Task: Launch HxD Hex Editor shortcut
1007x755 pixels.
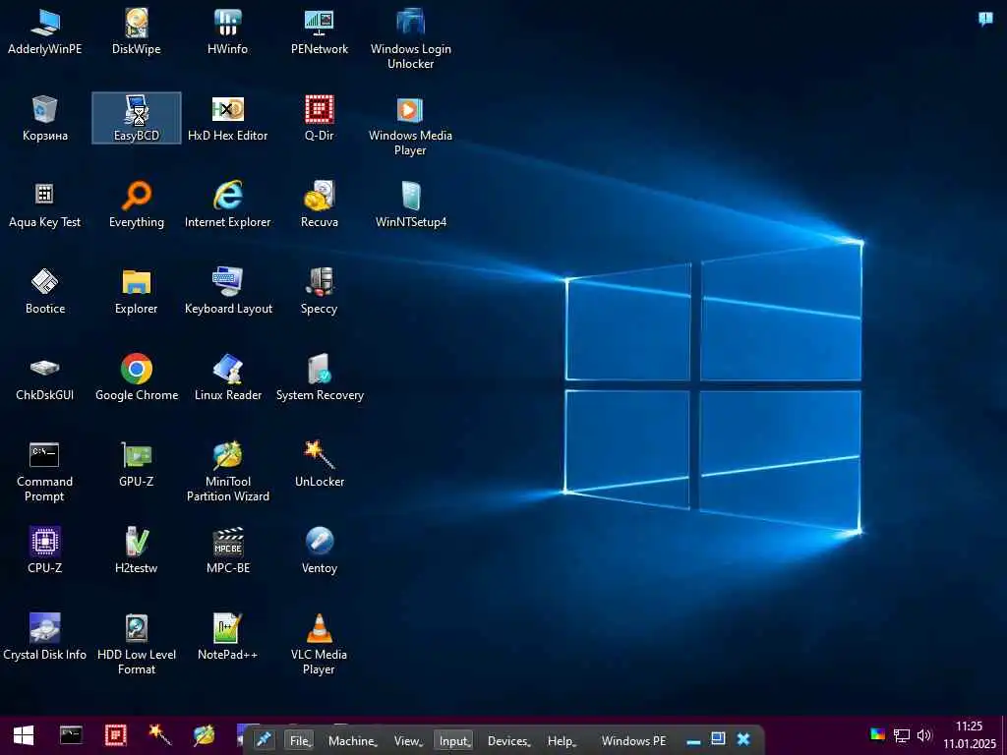Action: (x=227, y=119)
